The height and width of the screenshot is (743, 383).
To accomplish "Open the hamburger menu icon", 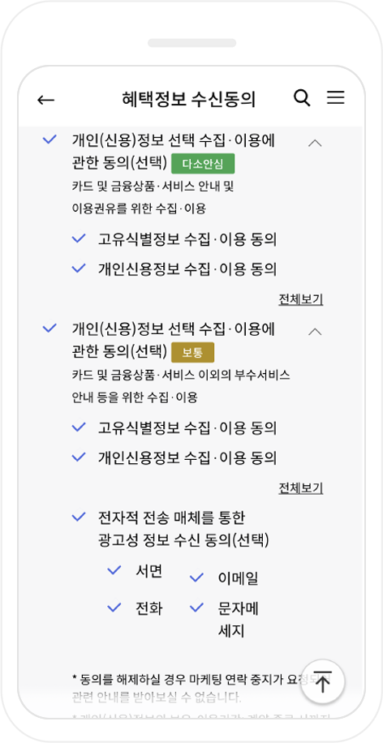I will (x=336, y=97).
